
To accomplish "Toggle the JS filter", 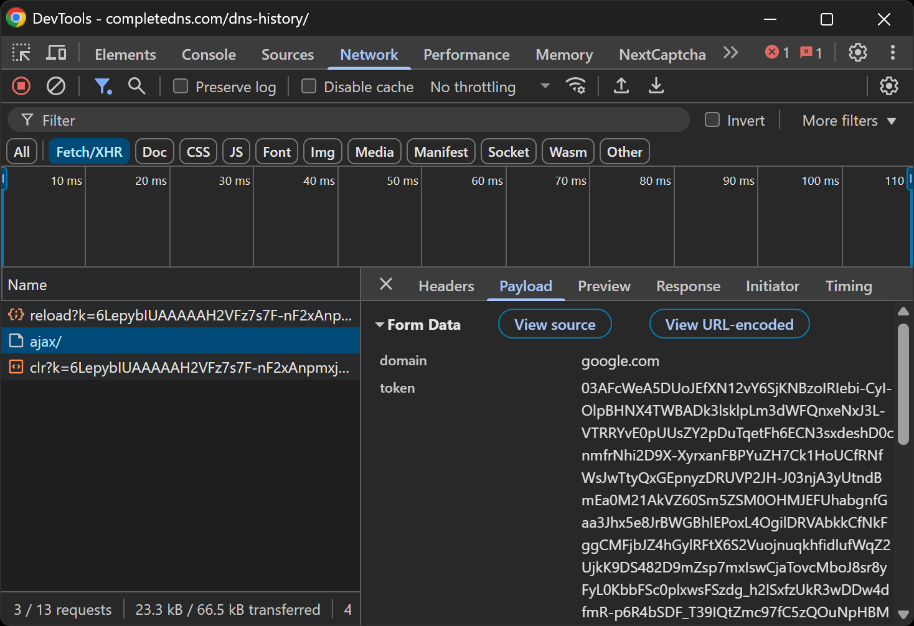I will 236,152.
